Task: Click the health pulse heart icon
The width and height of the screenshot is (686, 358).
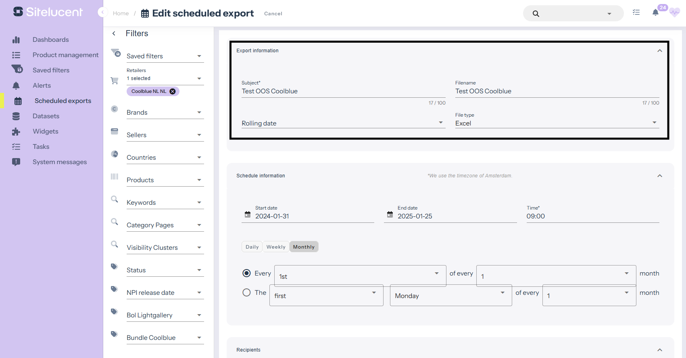Action: [675, 13]
